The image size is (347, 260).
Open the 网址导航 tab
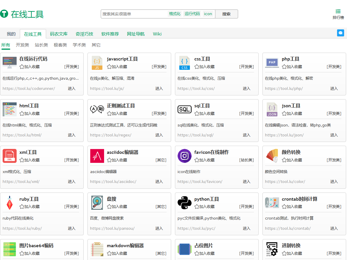(x=136, y=34)
